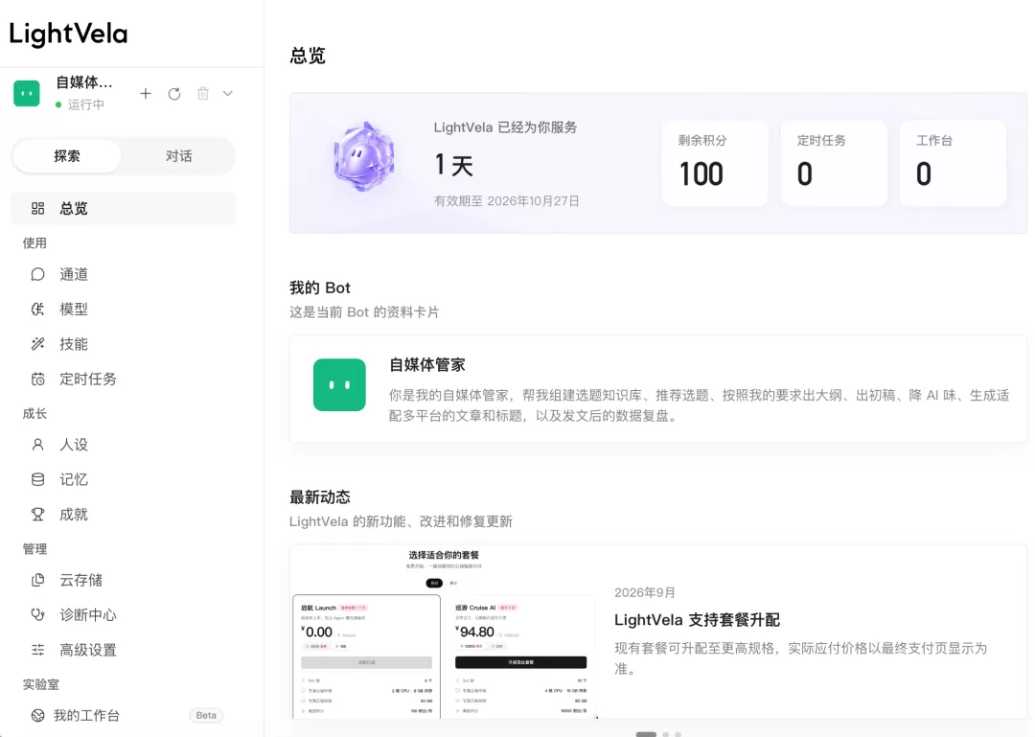Open 技能 menu item
This screenshot has width=1035, height=737.
tap(124, 344)
